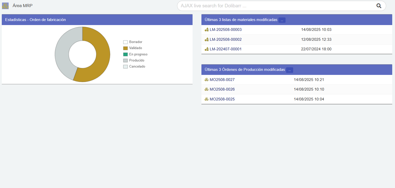The height and width of the screenshot is (188, 395).
Task: Open full list of modified materials lists
Action: (x=282, y=20)
